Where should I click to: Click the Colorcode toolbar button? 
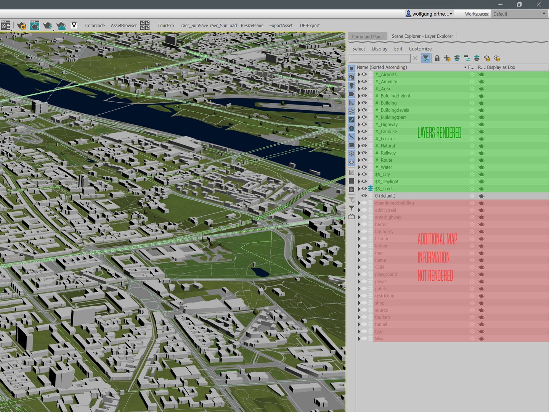click(x=95, y=26)
